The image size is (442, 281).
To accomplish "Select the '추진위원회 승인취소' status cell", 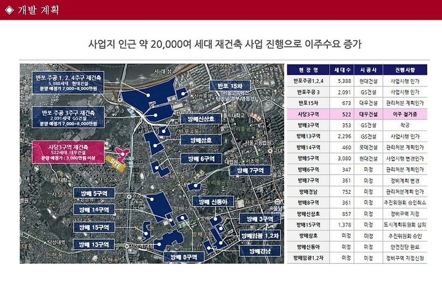I will point(405,202).
